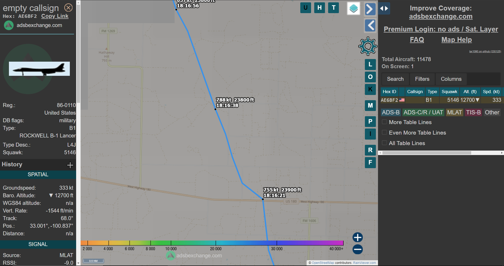Open the RainViewer.com attribution link

(x=364, y=263)
